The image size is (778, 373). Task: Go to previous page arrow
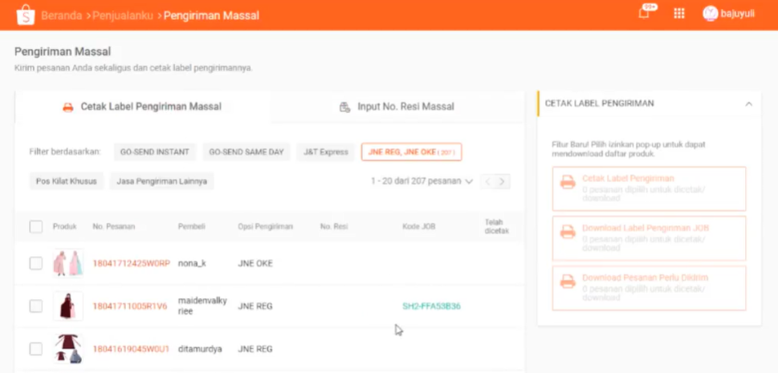pyautogui.click(x=487, y=181)
